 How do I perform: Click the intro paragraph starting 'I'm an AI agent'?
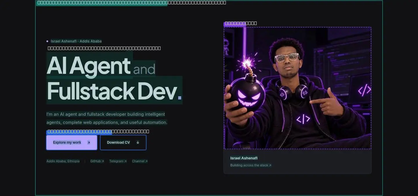107,118
